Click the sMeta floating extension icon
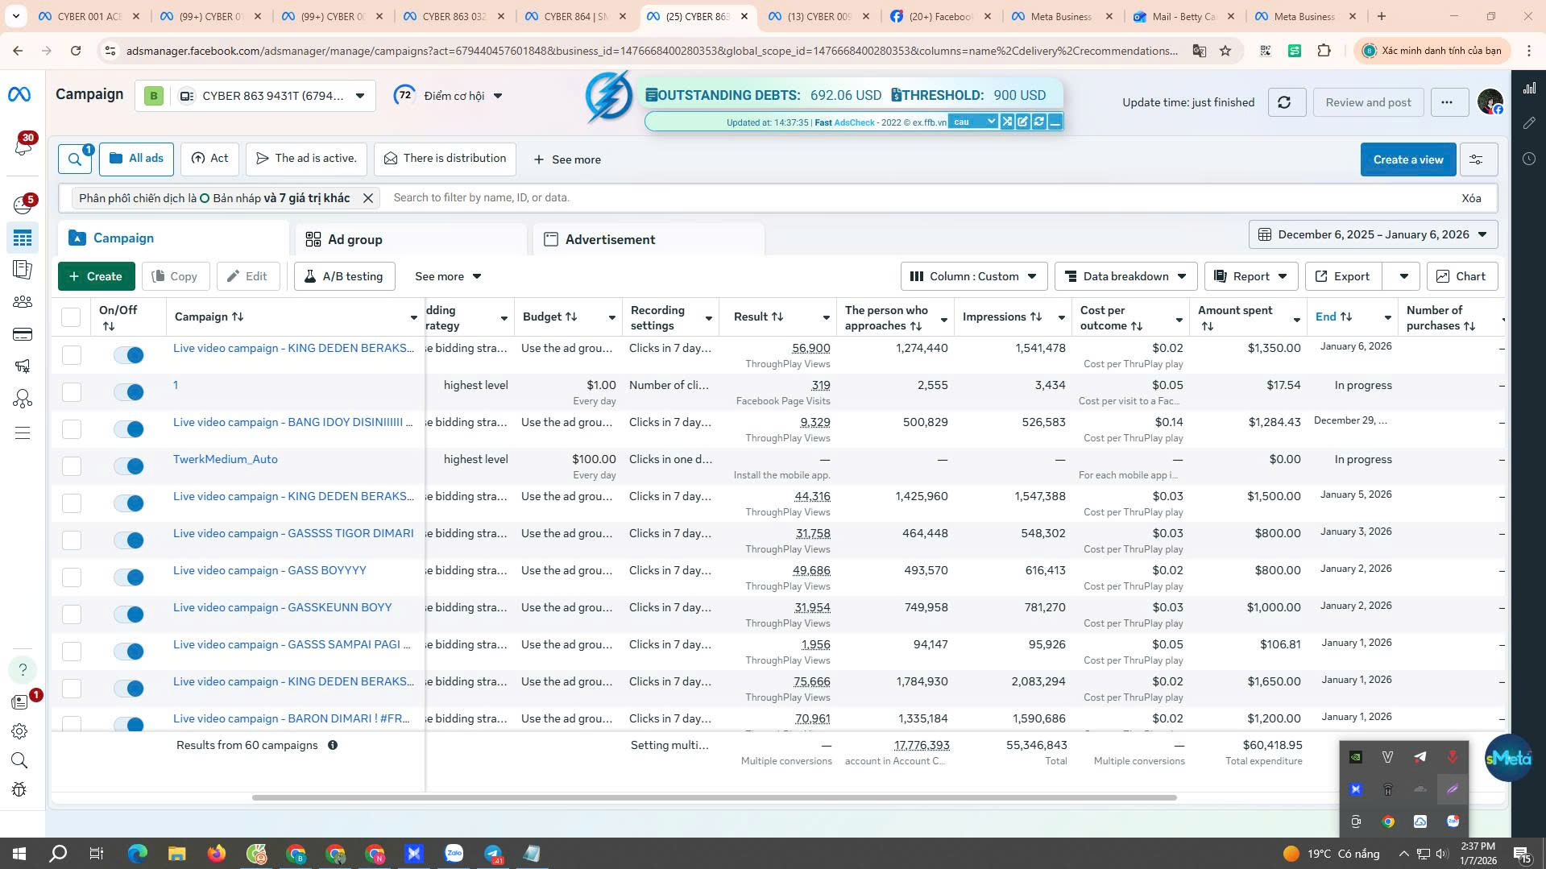 tap(1508, 758)
